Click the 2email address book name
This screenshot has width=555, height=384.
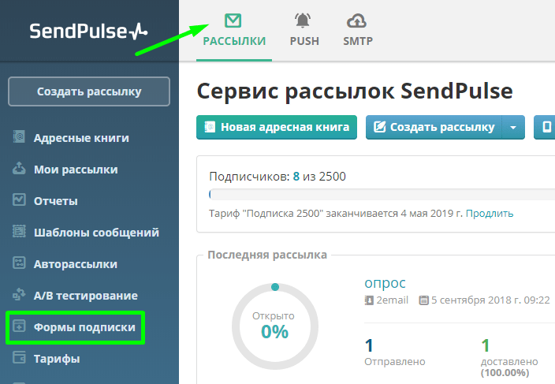[392, 300]
